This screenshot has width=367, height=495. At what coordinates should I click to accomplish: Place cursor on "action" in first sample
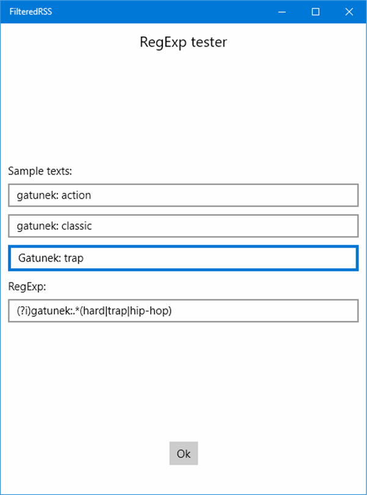coord(76,196)
